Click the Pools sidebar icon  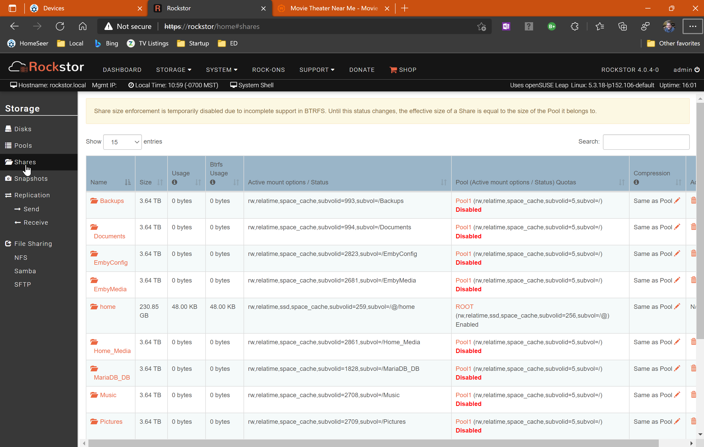coord(8,145)
